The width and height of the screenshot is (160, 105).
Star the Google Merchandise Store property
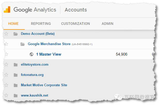[6, 44]
